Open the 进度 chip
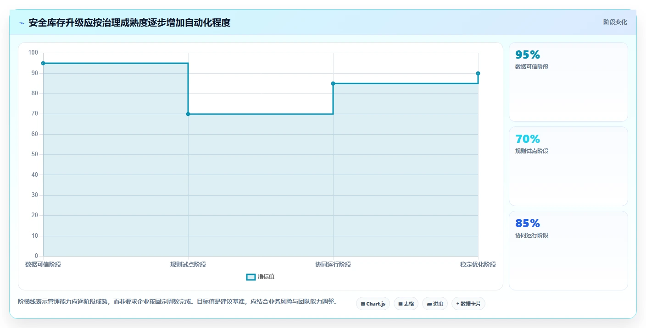 click(x=435, y=304)
